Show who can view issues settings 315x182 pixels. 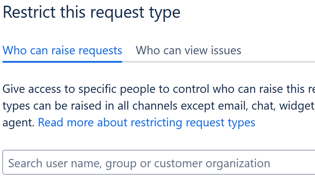[x=188, y=51]
